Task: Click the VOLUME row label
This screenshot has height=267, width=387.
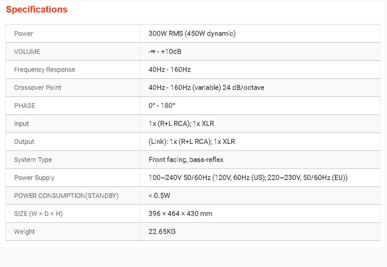Action: (27, 52)
